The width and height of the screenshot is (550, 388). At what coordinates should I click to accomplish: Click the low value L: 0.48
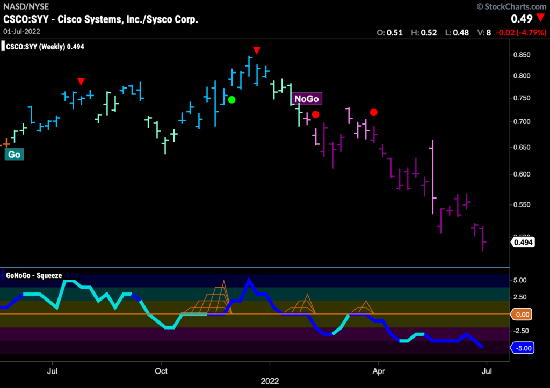click(x=457, y=33)
